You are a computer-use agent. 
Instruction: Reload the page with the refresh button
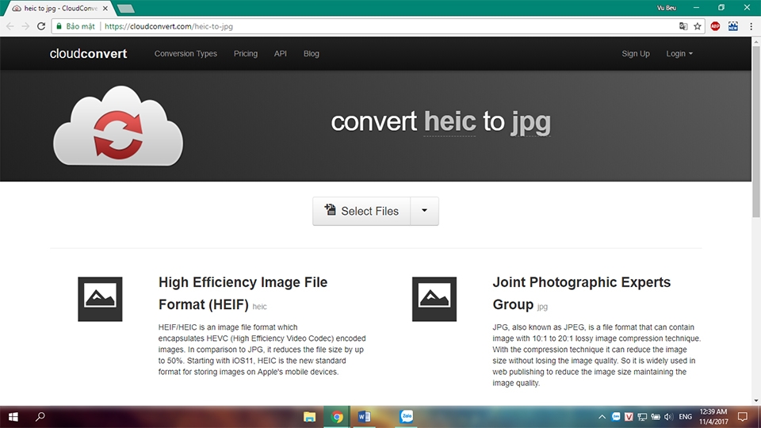tap(41, 26)
